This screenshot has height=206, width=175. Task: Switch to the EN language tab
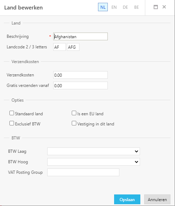114,7
